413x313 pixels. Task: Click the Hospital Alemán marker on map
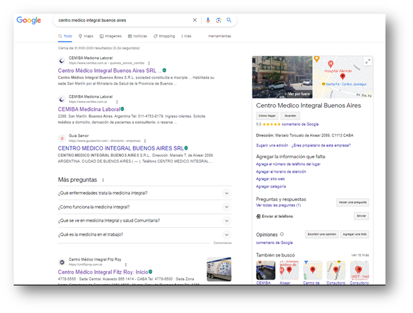coord(330,64)
